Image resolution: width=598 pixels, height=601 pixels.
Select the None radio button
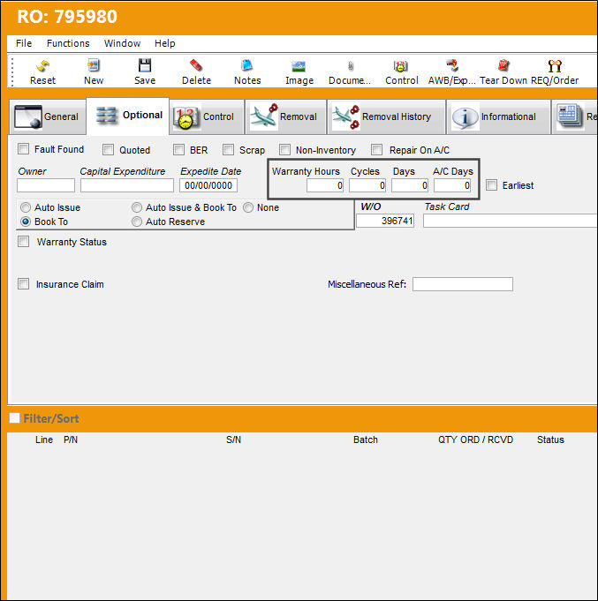(248, 207)
